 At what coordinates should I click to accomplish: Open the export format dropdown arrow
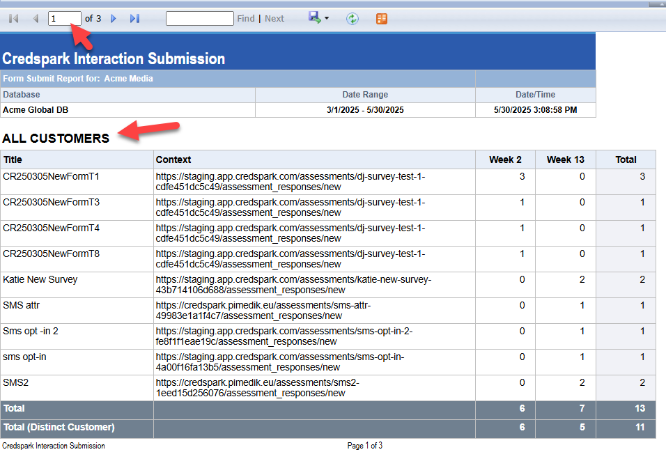point(327,19)
